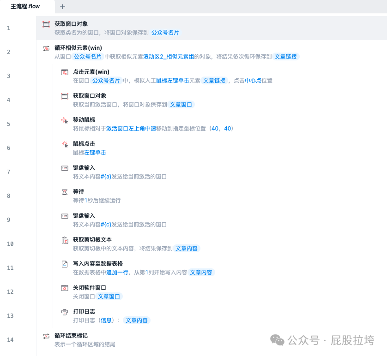The height and width of the screenshot is (356, 387).
Task: Select the 文章内容 variable in row 10
Action: [x=187, y=249]
